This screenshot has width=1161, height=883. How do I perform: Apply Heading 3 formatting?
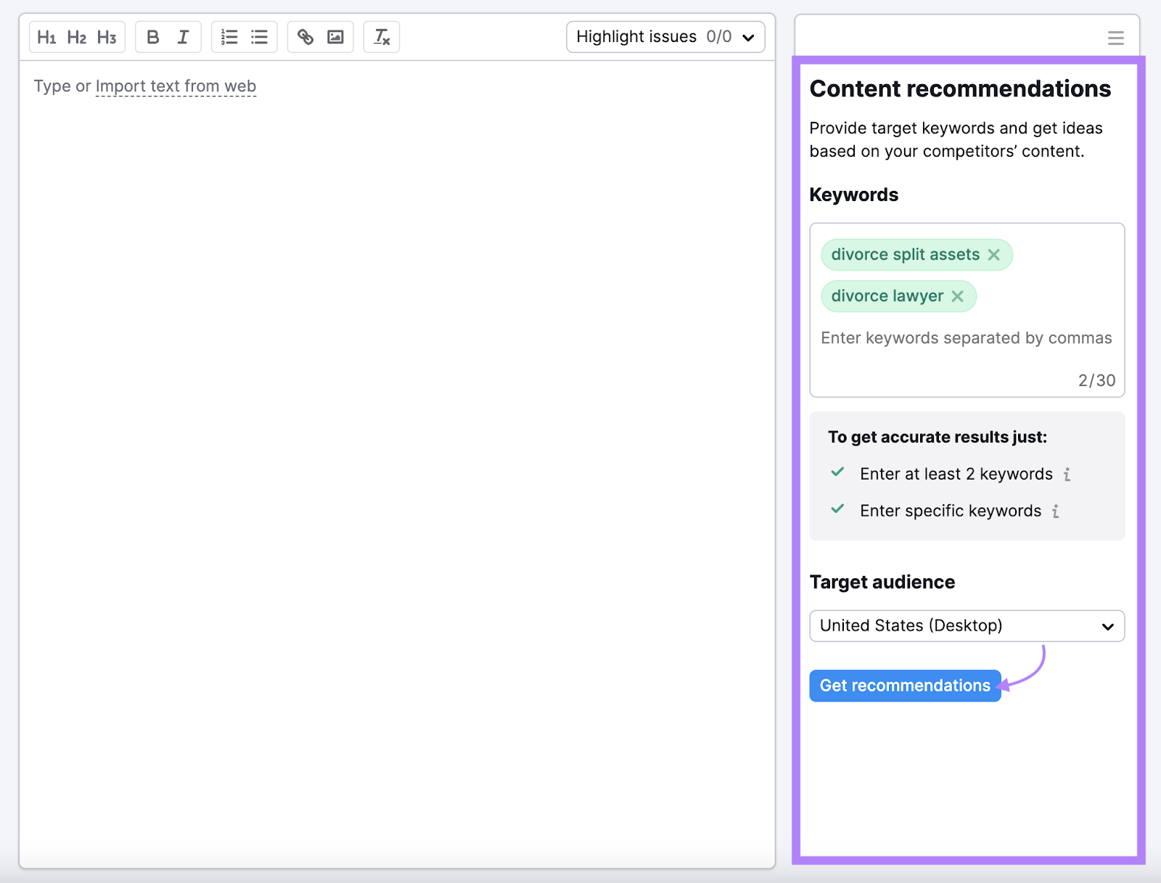(107, 36)
